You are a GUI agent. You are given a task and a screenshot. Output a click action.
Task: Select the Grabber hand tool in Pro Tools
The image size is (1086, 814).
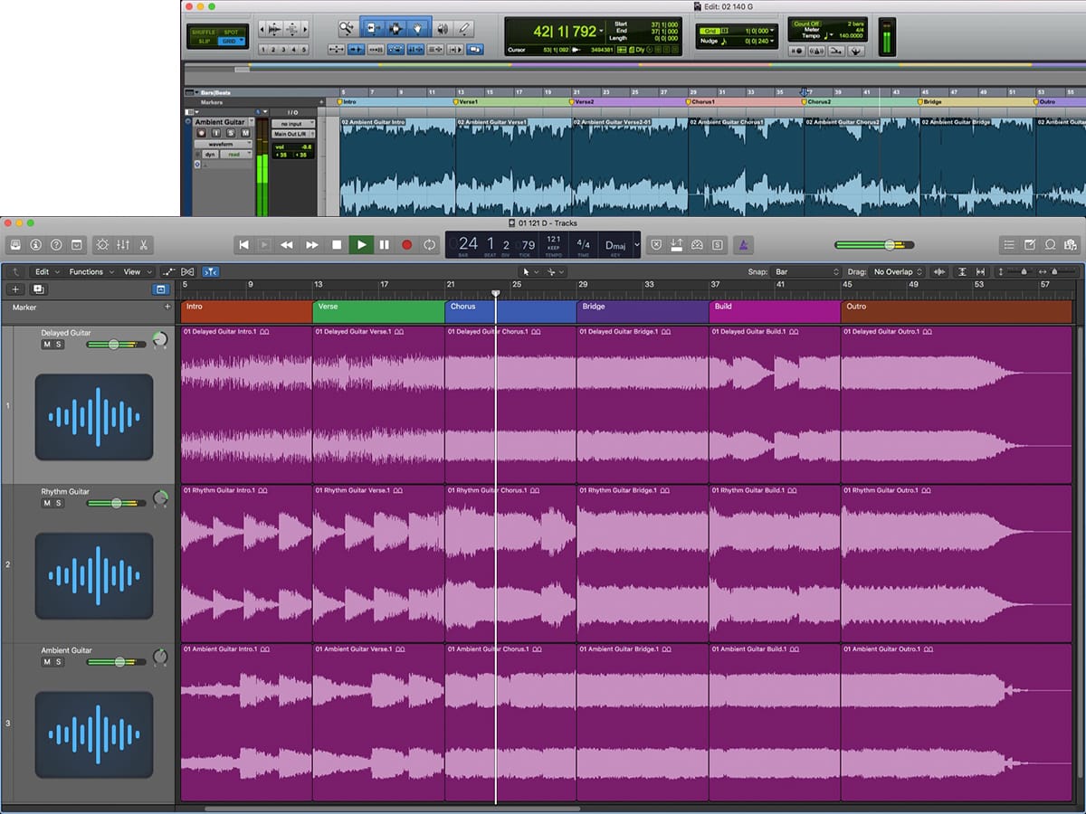click(x=418, y=28)
